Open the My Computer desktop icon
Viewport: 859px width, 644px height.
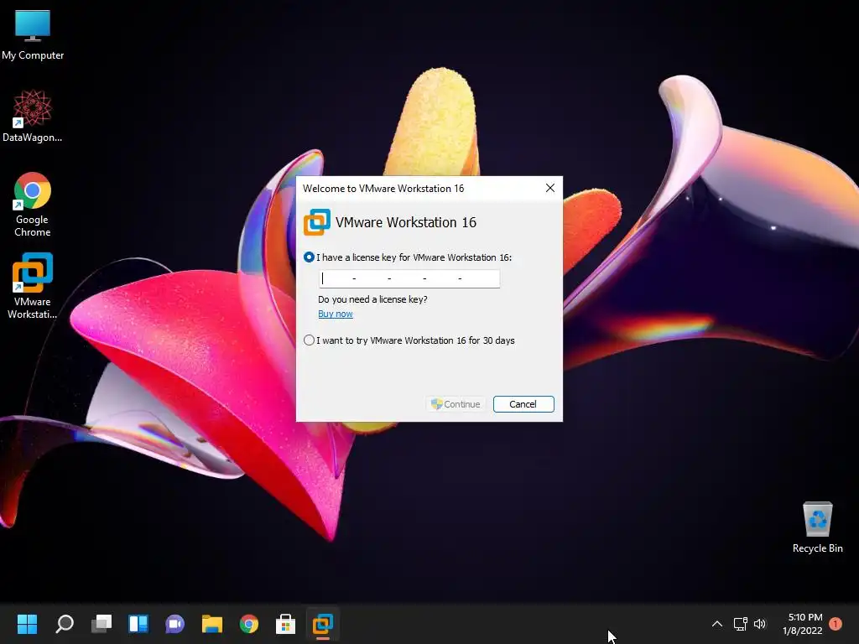tap(33, 35)
